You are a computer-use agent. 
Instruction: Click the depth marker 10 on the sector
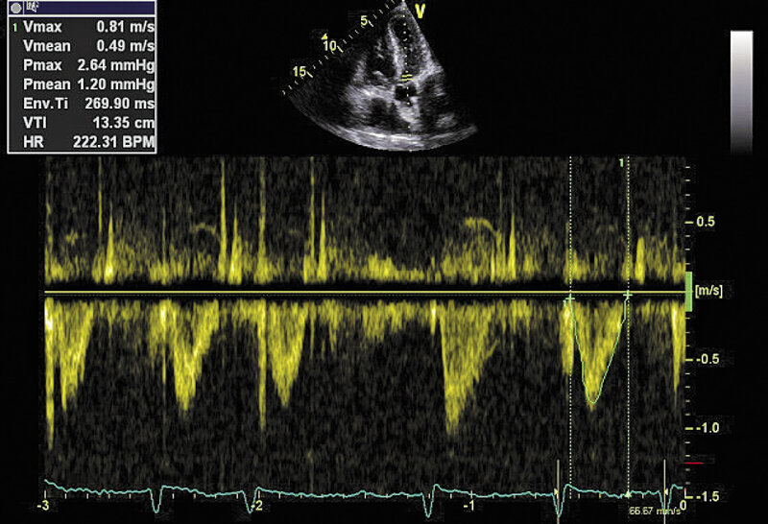pyautogui.click(x=329, y=45)
